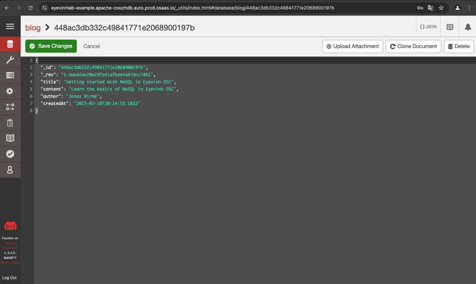Cancel the document edit
Viewport: 476px width, 284px height.
(x=92, y=46)
